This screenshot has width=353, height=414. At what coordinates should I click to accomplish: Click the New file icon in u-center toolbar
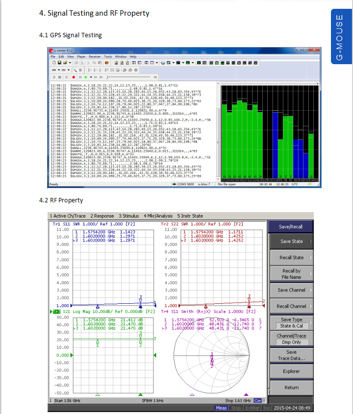pos(54,63)
